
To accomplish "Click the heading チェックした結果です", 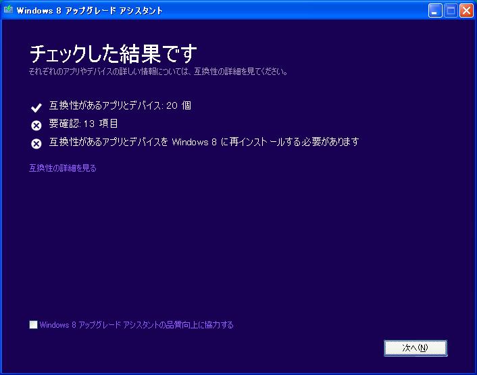I will 113,53.
